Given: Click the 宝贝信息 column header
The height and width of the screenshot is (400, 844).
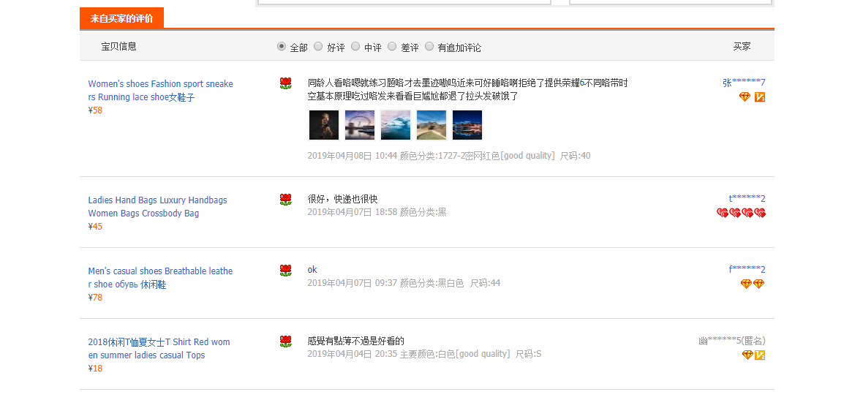Looking at the screenshot, I should (x=119, y=46).
